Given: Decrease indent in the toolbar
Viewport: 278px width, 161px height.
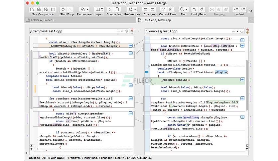Looking at the screenshot, I should click(x=236, y=9).
